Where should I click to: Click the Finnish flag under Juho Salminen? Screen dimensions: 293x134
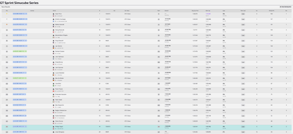pyautogui.click(x=54, y=59)
